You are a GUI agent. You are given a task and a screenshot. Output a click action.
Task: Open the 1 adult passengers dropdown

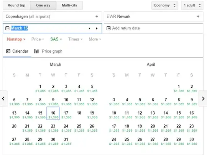(192, 5)
